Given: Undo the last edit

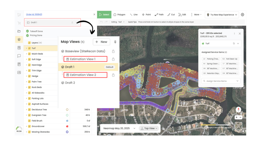Looking at the screenshot, I should point(102,22).
